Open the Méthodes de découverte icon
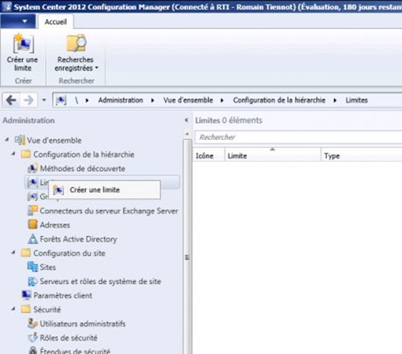Screen dimensions: 402x354 click(x=33, y=169)
